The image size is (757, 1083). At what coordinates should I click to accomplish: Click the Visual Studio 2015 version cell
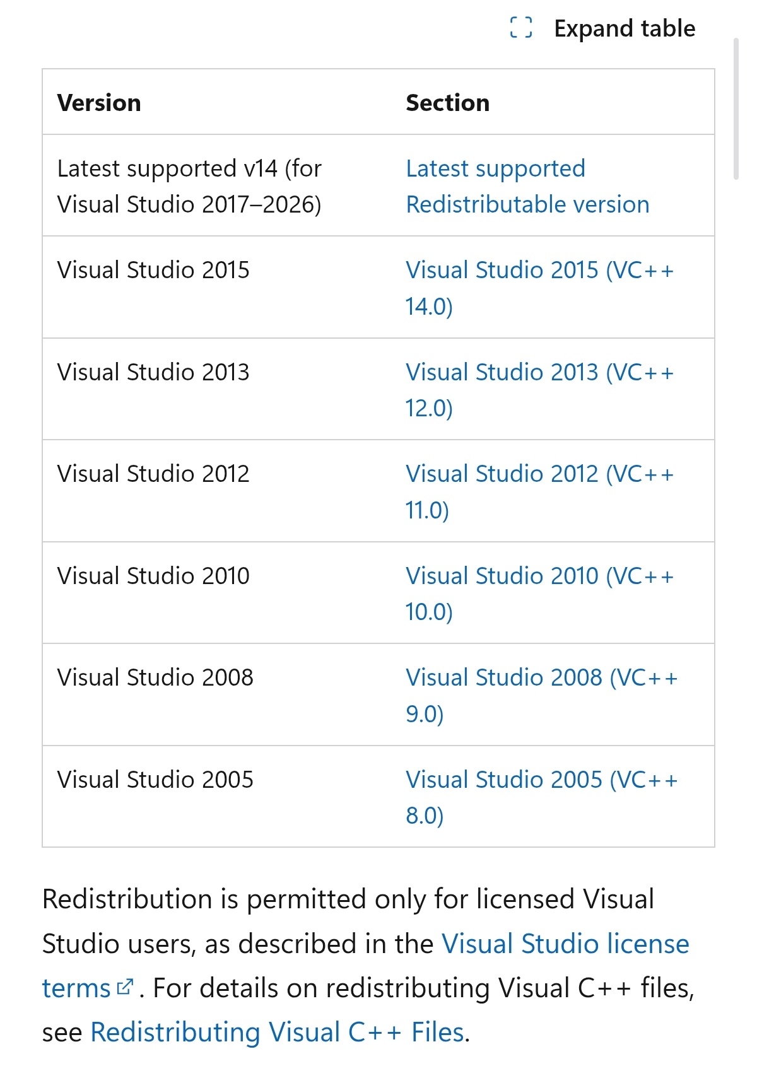[x=153, y=271]
